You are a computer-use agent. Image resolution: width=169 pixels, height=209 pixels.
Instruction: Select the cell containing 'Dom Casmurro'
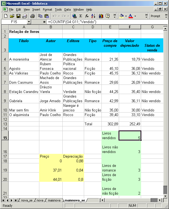(24, 80)
